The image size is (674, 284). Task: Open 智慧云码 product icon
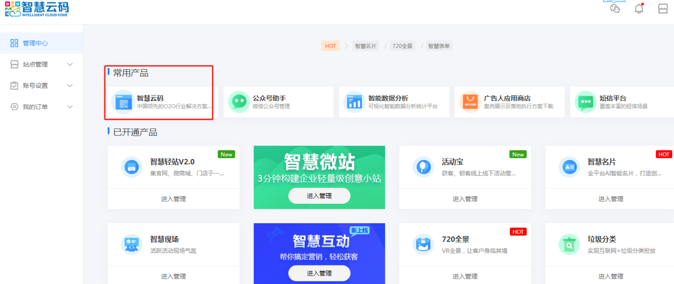coord(122,102)
